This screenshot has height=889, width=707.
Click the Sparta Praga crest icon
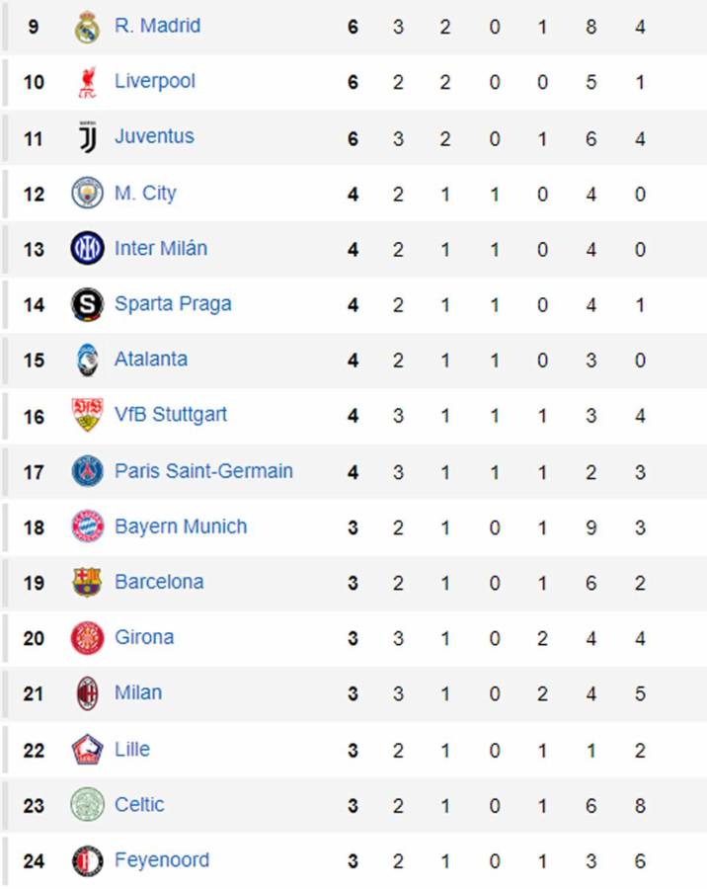[x=88, y=303]
